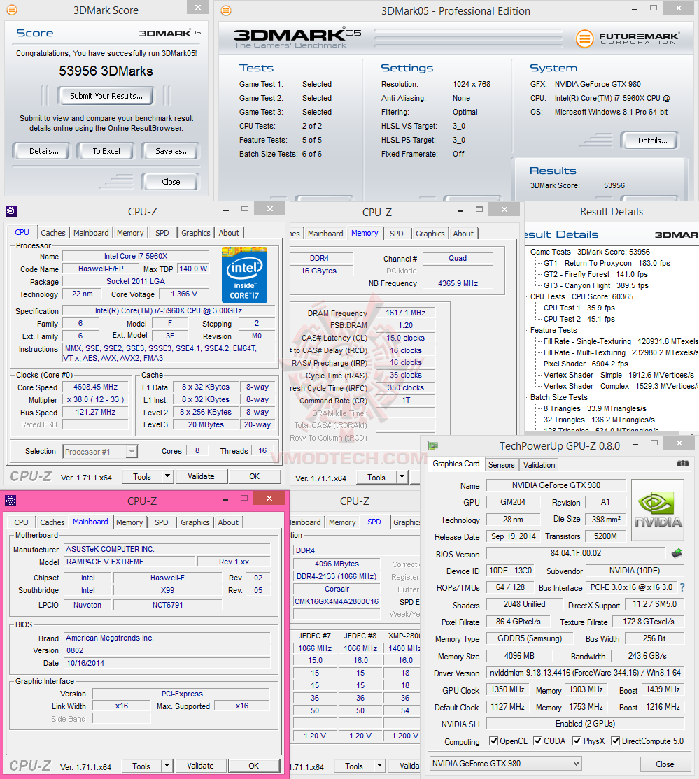Screen dimensions: 699x779
Task: Open the Tools dropdown arrow in the CPU tab window
Action: coord(167,476)
